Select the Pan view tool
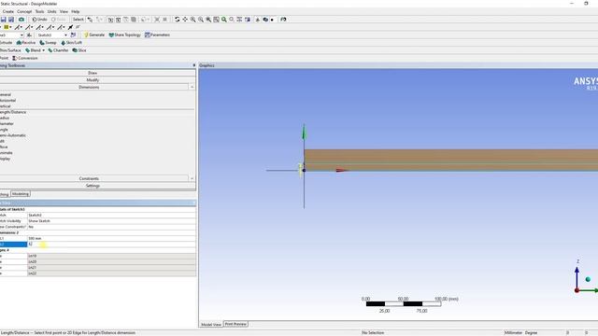The image size is (598, 336). pos(185,20)
